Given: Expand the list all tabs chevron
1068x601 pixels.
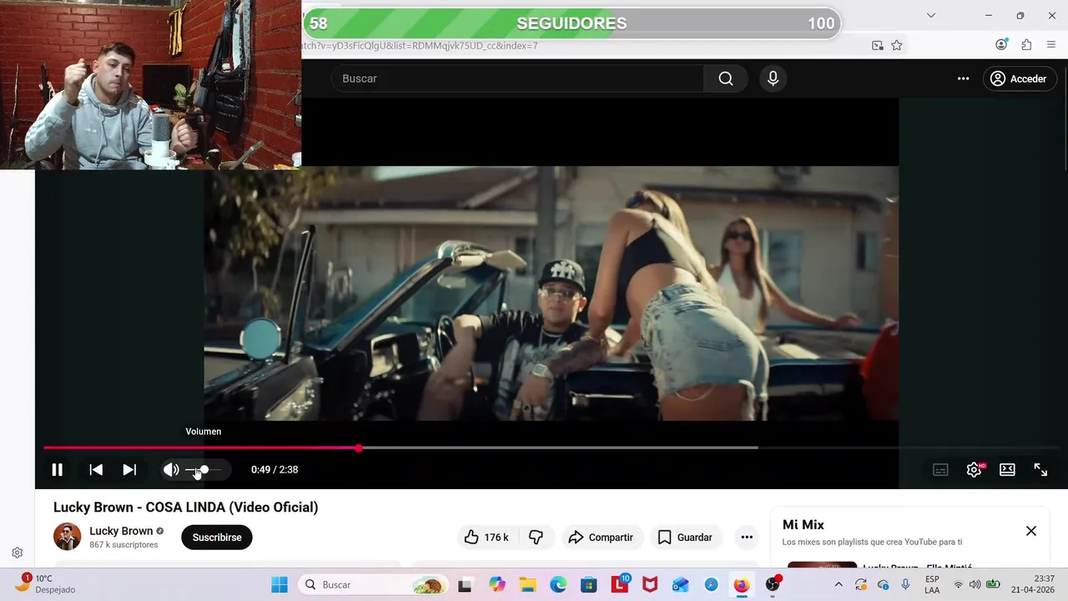Looking at the screenshot, I should (x=931, y=15).
